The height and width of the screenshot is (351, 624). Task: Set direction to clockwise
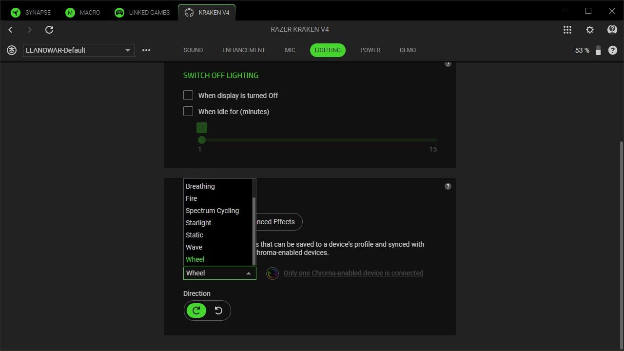point(196,311)
